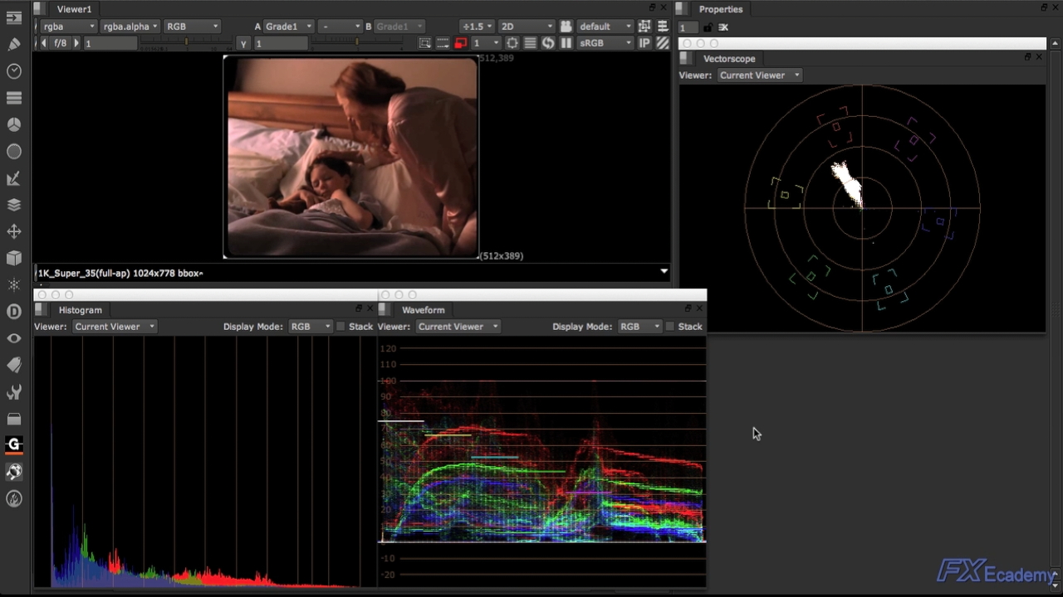
Task: Click the viewer settings icon at the toolbar end
Action: pyautogui.click(x=663, y=27)
